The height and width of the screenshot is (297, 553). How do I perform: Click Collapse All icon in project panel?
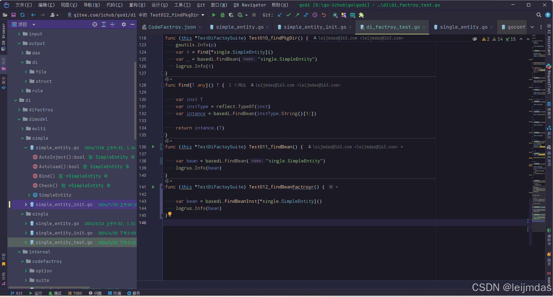point(112,25)
